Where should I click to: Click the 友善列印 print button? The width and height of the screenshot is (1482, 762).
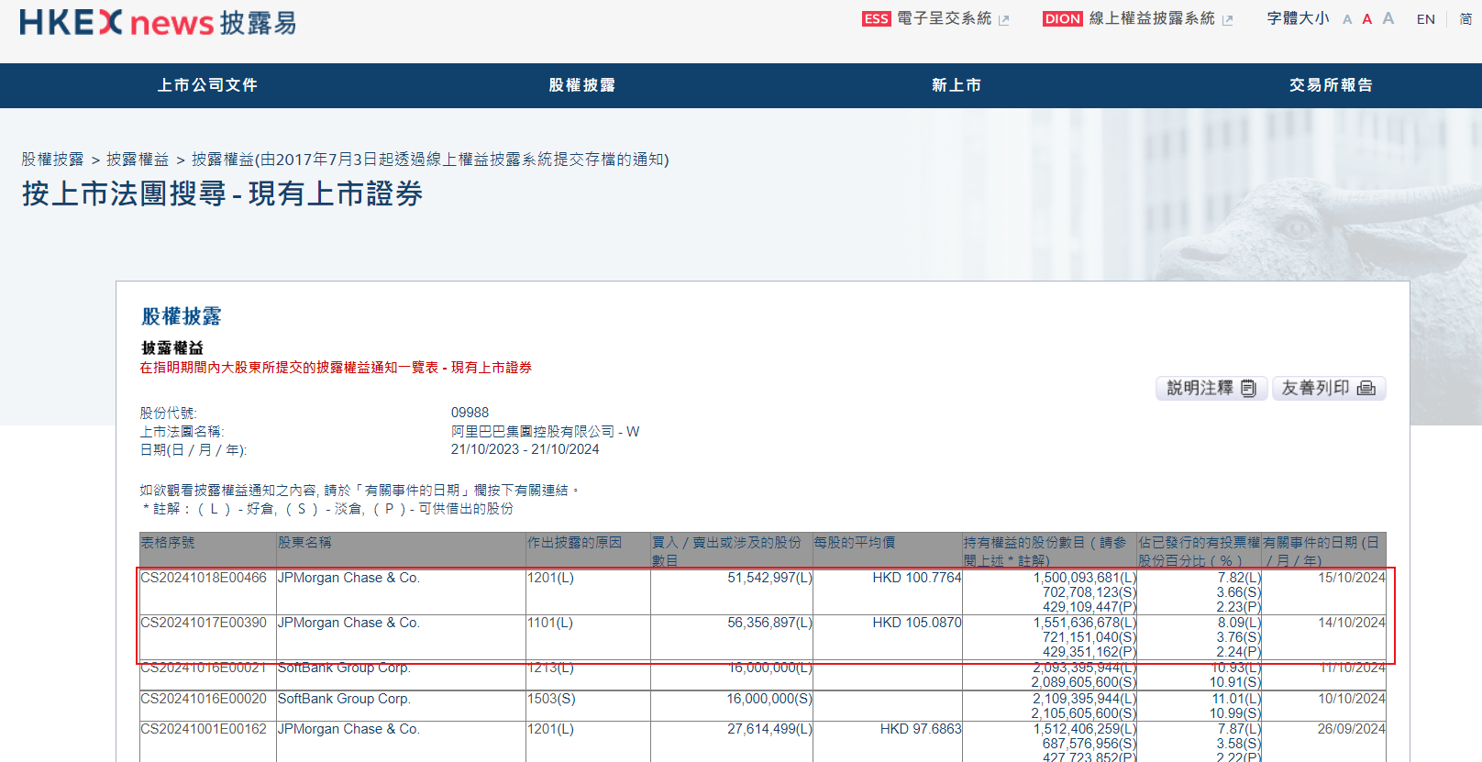1328,389
